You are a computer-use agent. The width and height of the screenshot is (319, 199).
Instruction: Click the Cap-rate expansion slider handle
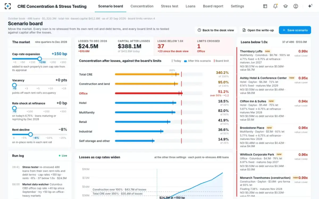(x=40, y=59)
